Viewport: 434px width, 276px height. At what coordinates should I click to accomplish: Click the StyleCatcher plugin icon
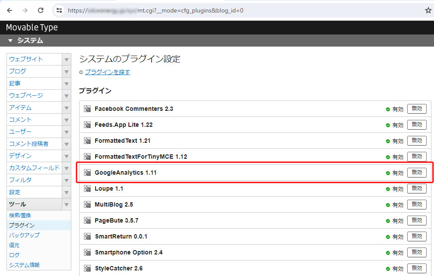(x=87, y=268)
